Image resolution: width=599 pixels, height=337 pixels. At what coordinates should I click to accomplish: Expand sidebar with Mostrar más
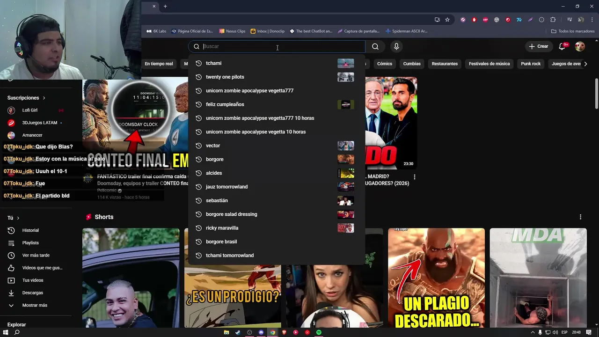(35, 305)
